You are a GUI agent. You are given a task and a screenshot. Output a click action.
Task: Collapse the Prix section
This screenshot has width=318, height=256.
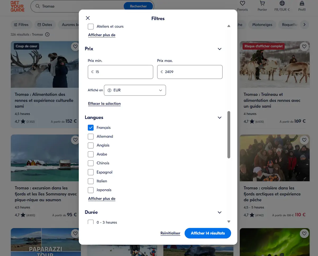pos(219,49)
